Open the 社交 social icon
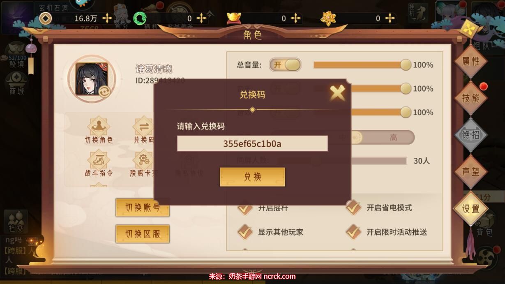The height and width of the screenshot is (284, 505). pyautogui.click(x=16, y=222)
